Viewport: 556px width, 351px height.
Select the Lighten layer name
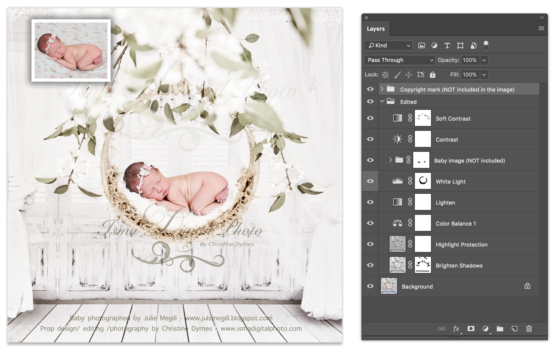pyautogui.click(x=445, y=202)
